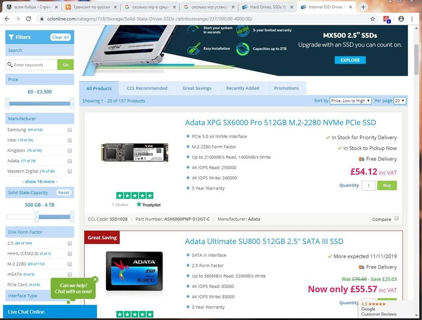
Task: Open the Chrome profile avatar icon
Action: tap(401, 18)
